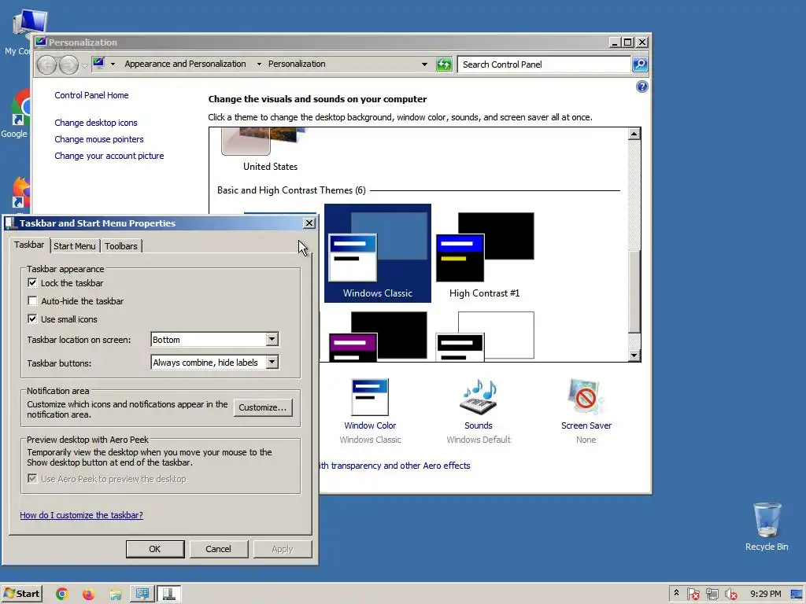Switch to the Toolbars tab
806x604 pixels.
tap(120, 246)
